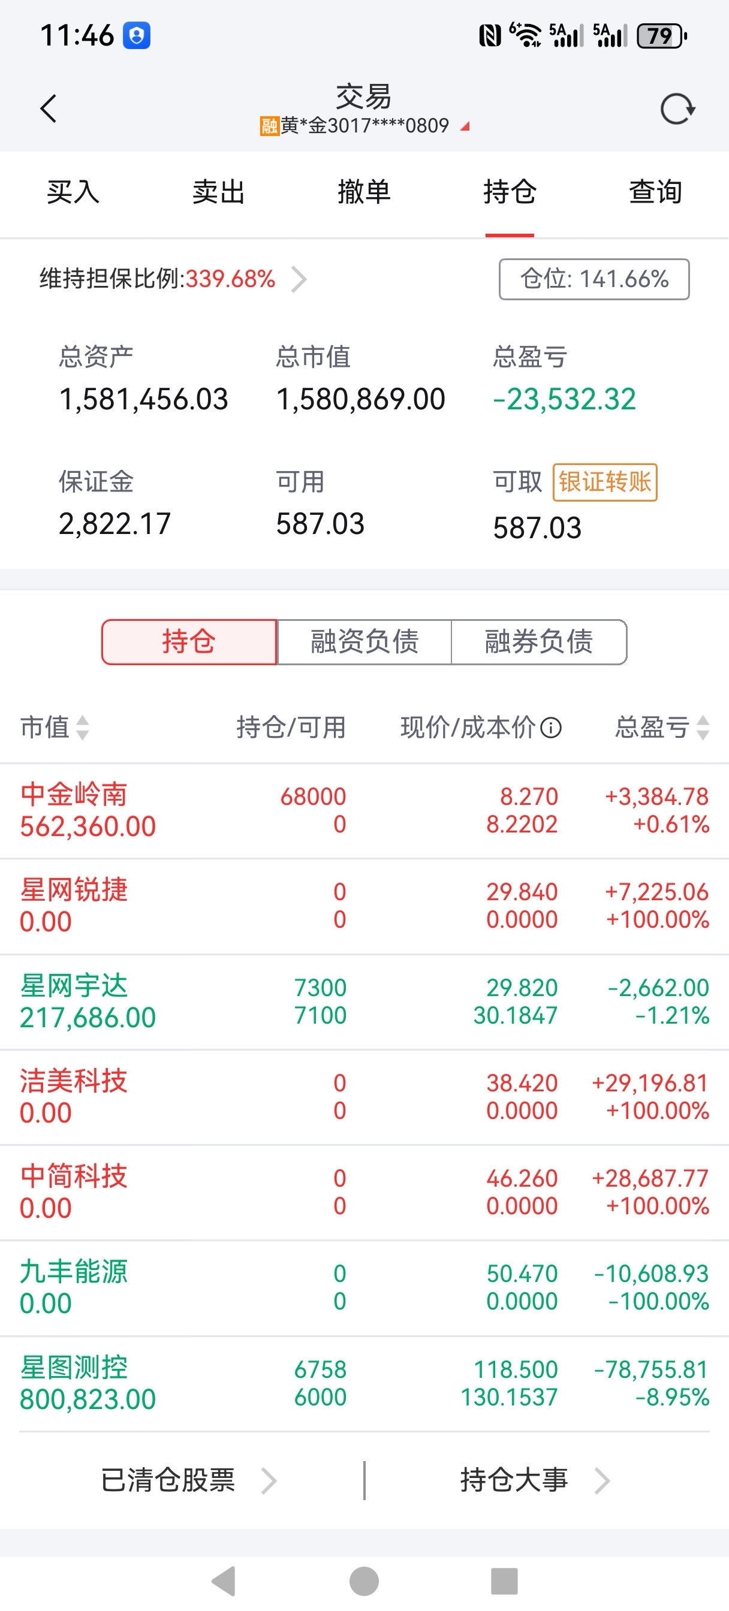This screenshot has width=729, height=1611.
Task: Open the 星图测控 holding row
Action: [364, 1383]
